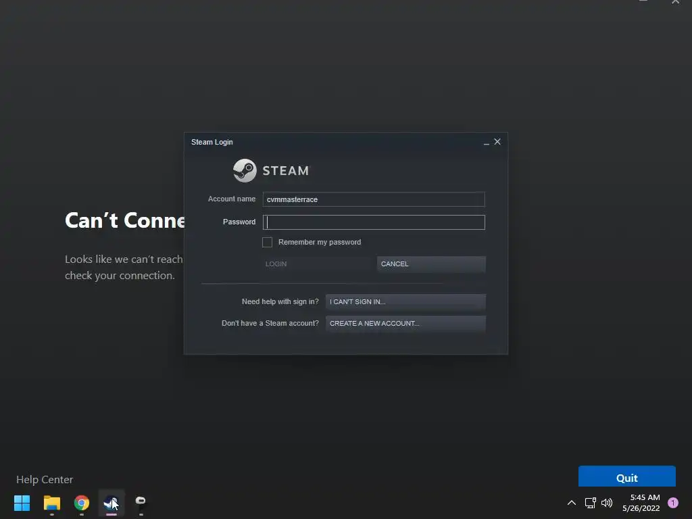
Task: Open the notification count badge
Action: (x=673, y=503)
